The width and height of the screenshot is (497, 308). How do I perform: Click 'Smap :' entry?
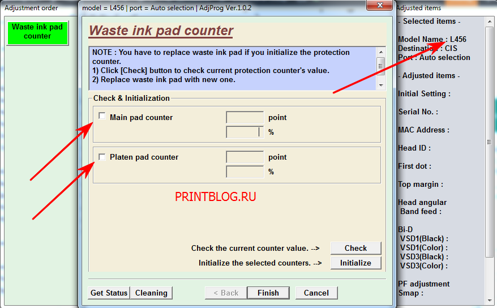[x=411, y=293]
